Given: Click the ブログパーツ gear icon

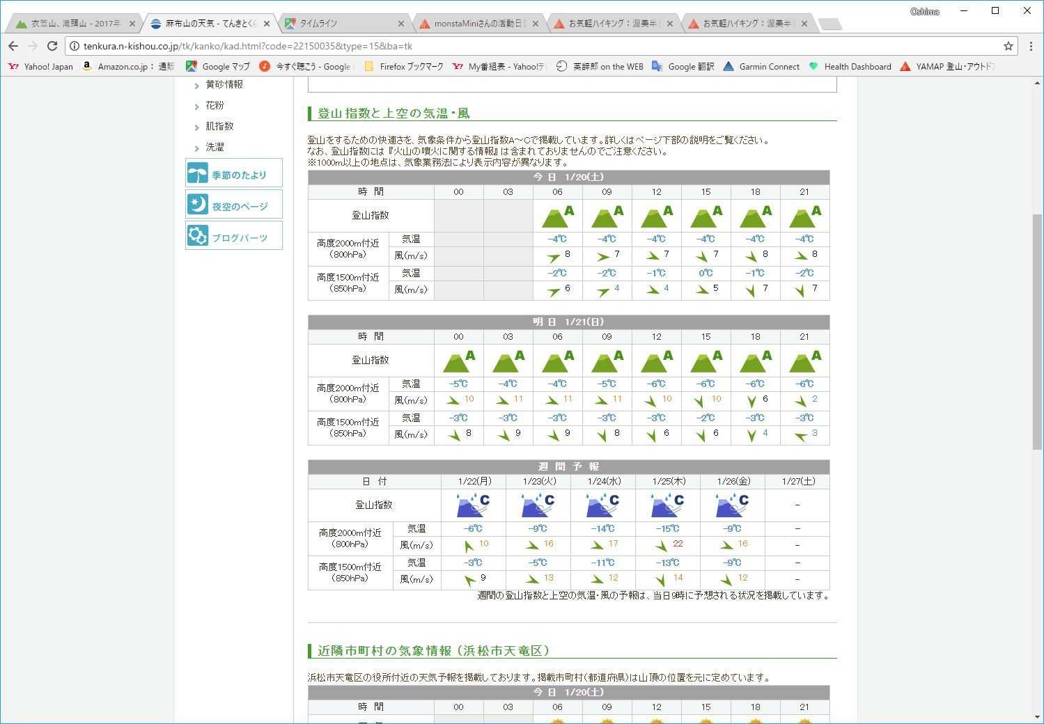Looking at the screenshot, I should click(x=198, y=236).
